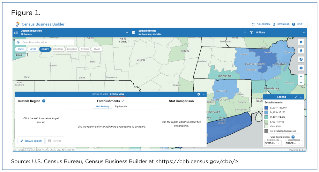Click the Establishments variable icon
Image resolution: width=319 pixels, height=172 pixels.
point(134,32)
